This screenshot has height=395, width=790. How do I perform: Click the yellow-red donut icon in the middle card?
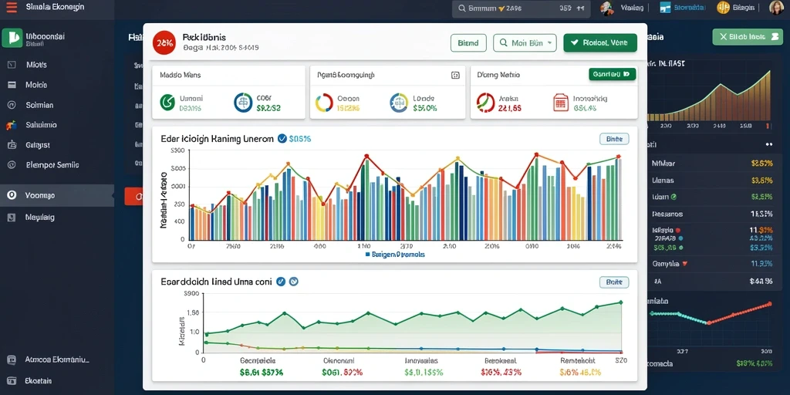pos(324,103)
